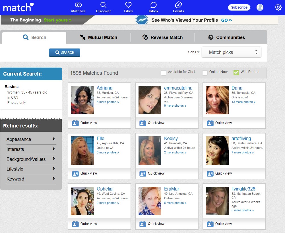This screenshot has height=233, width=285.
Task: Open the Matches rings icon
Action: 78,5
